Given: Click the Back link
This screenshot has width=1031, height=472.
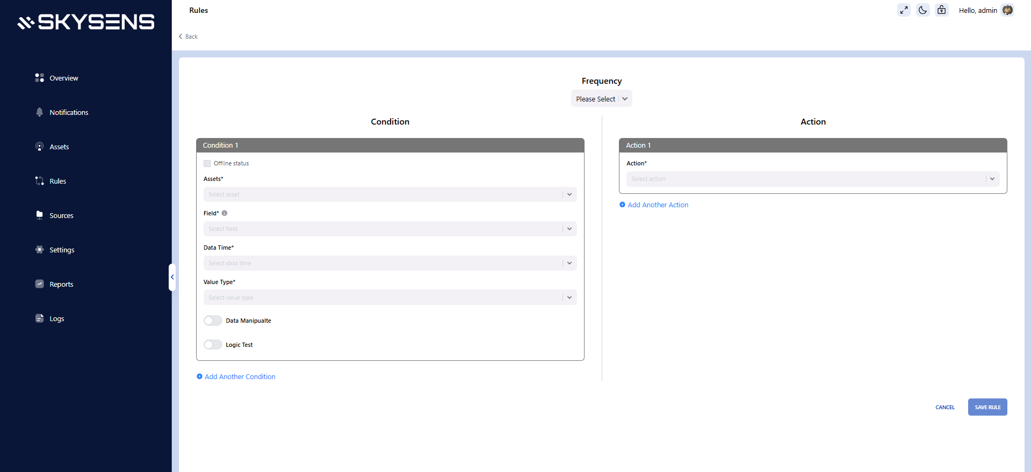Looking at the screenshot, I should 189,37.
